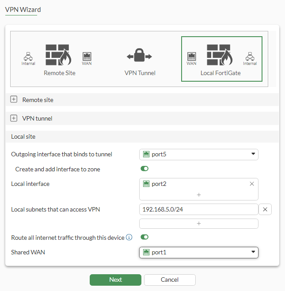Click the VPN Wizard title
285x291 pixels.
[23, 9]
